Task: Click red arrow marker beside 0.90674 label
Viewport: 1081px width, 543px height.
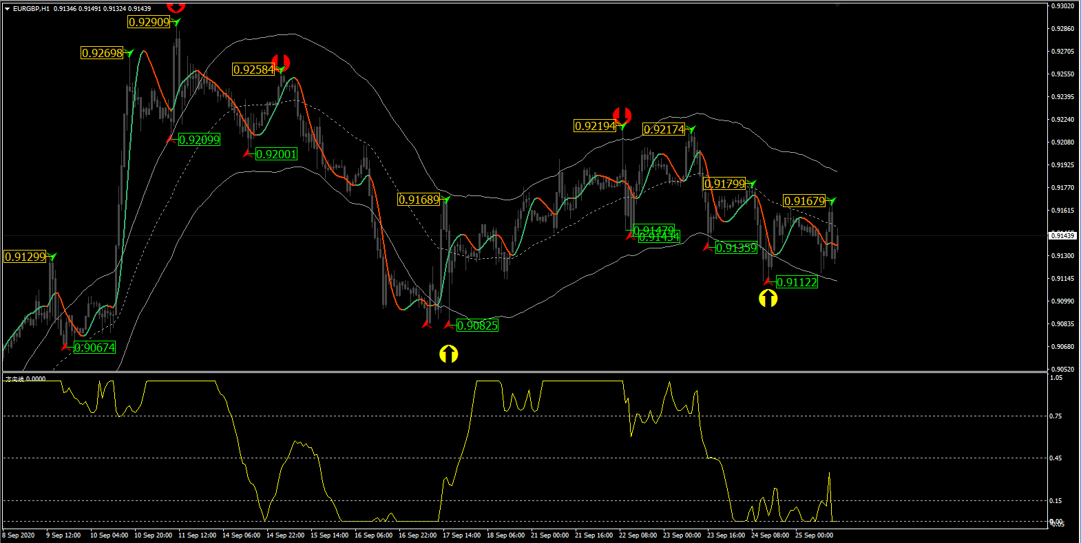Action: point(67,347)
